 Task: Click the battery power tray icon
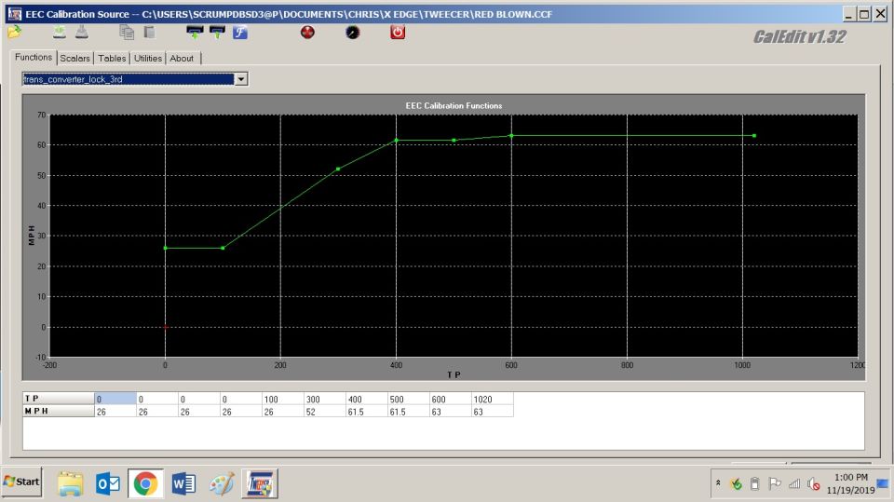pyautogui.click(x=755, y=484)
